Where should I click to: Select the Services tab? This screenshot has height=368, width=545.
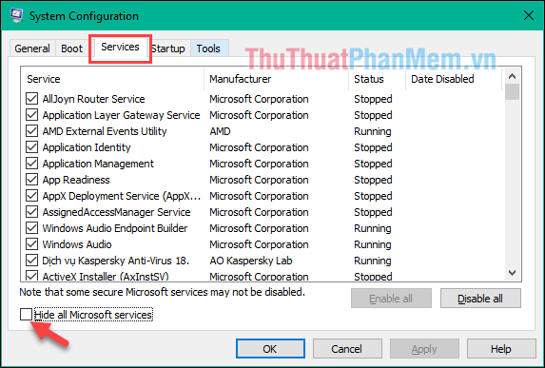(120, 47)
